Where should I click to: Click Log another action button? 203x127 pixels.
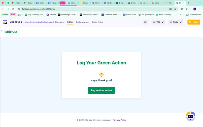point(101,90)
